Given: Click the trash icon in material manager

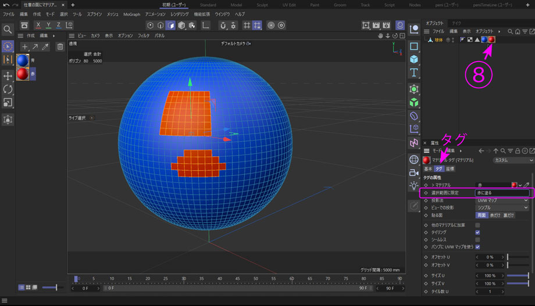Looking at the screenshot, I should [x=60, y=46].
